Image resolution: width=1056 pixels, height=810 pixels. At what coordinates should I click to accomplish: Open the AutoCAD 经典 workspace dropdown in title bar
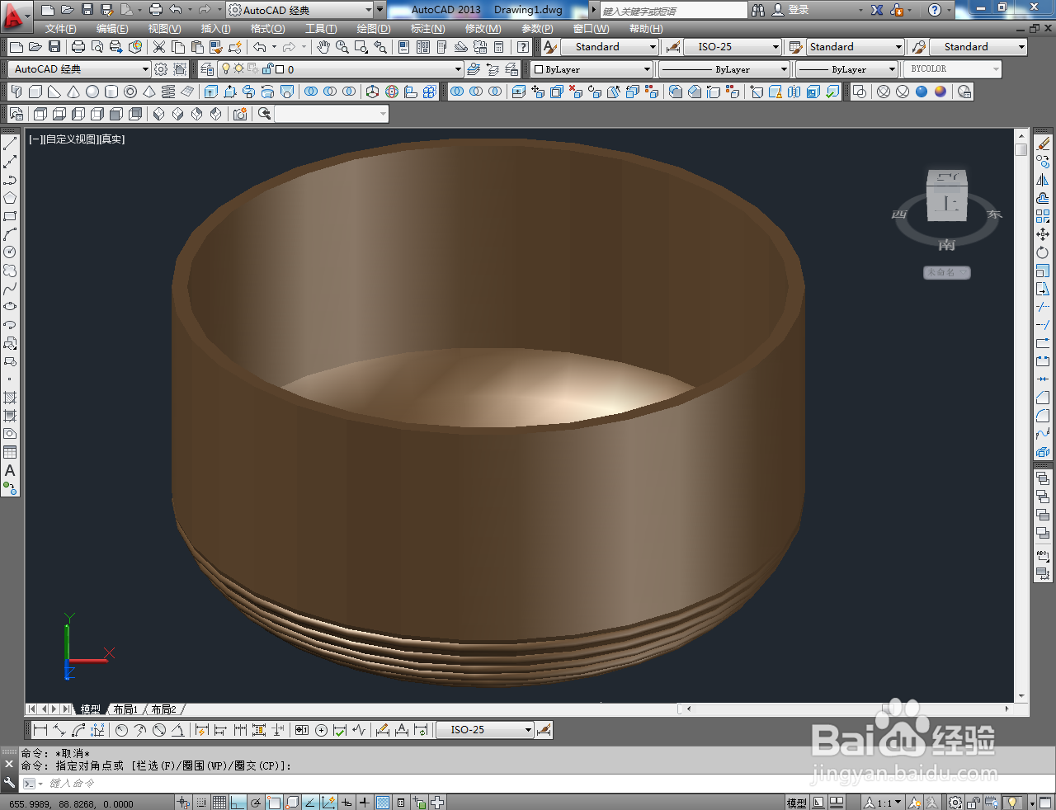pos(299,10)
